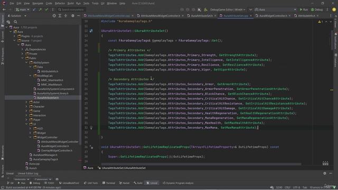
Task: Hide the Solution panel with minus icon
Action: 79,16
